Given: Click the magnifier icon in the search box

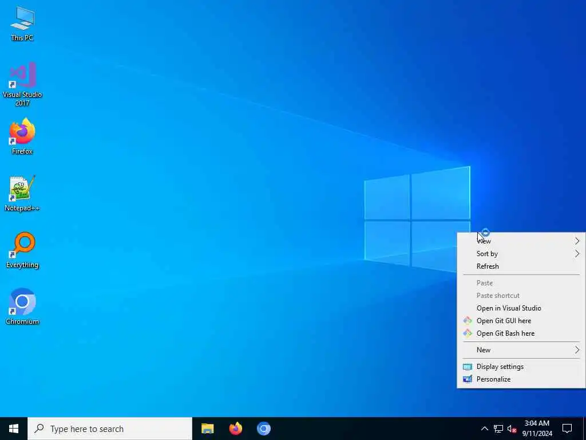Looking at the screenshot, I should click(x=39, y=429).
